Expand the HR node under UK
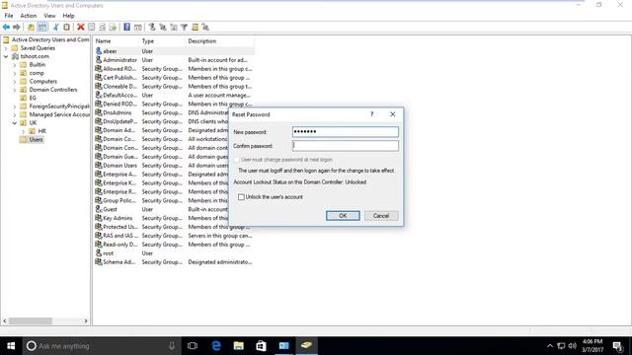 pos(24,131)
